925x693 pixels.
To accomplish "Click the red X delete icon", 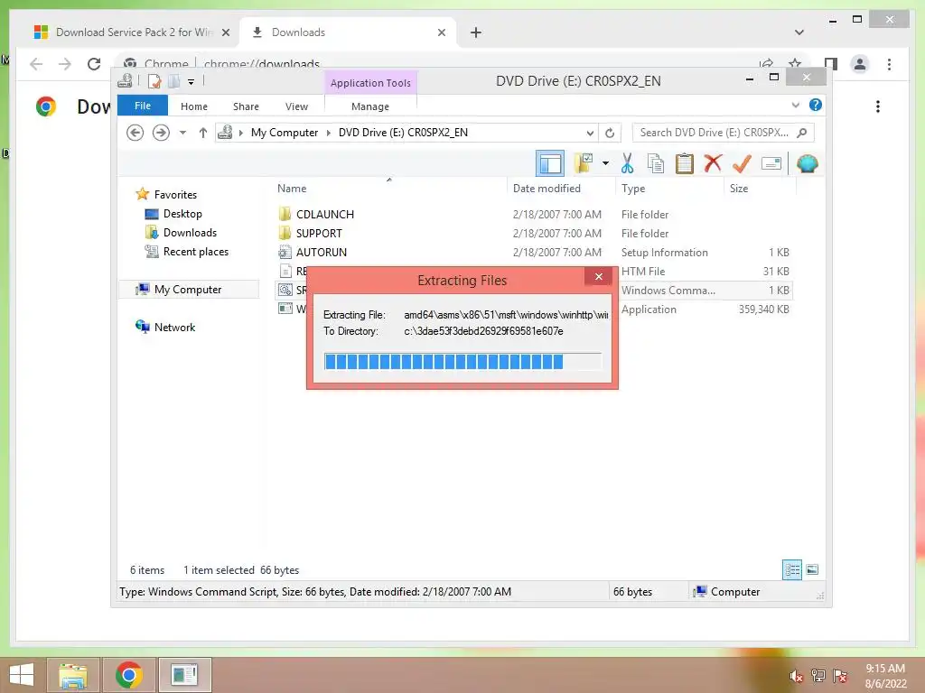I will pos(713,162).
